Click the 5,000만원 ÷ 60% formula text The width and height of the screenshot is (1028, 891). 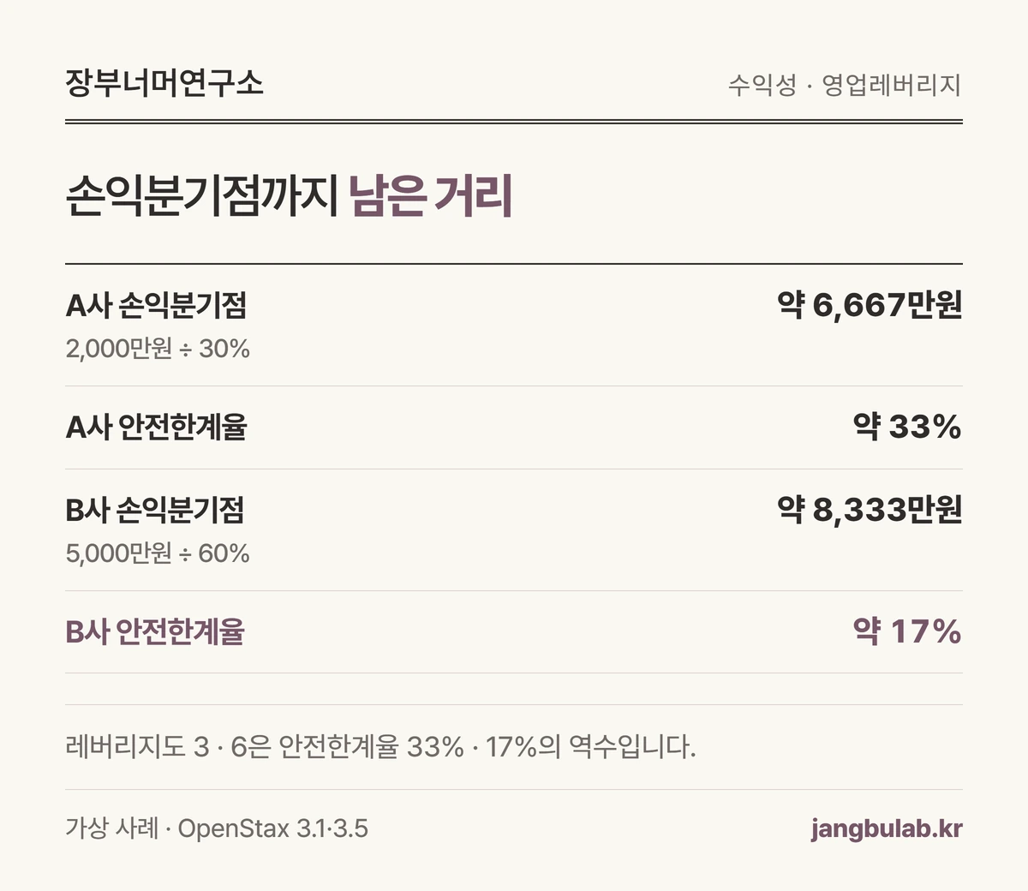[x=158, y=553]
